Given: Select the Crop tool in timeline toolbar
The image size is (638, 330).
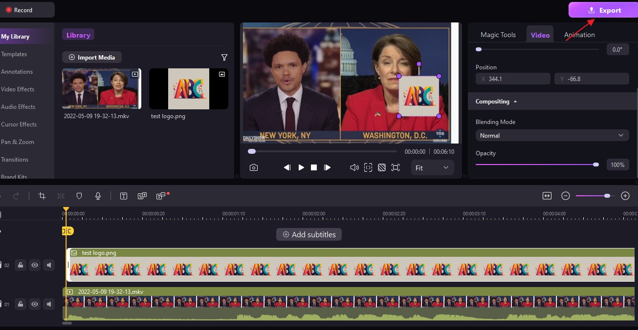Looking at the screenshot, I should pyautogui.click(x=42, y=196).
